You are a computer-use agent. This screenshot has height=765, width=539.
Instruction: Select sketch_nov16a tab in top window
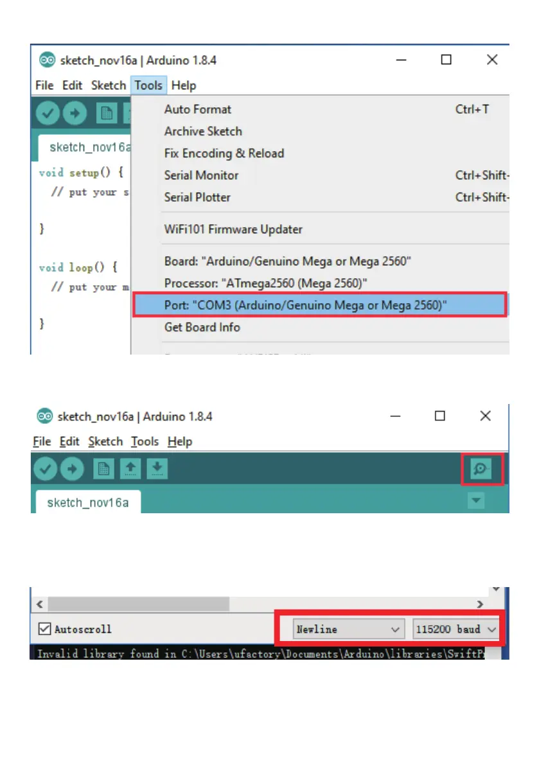(85, 147)
